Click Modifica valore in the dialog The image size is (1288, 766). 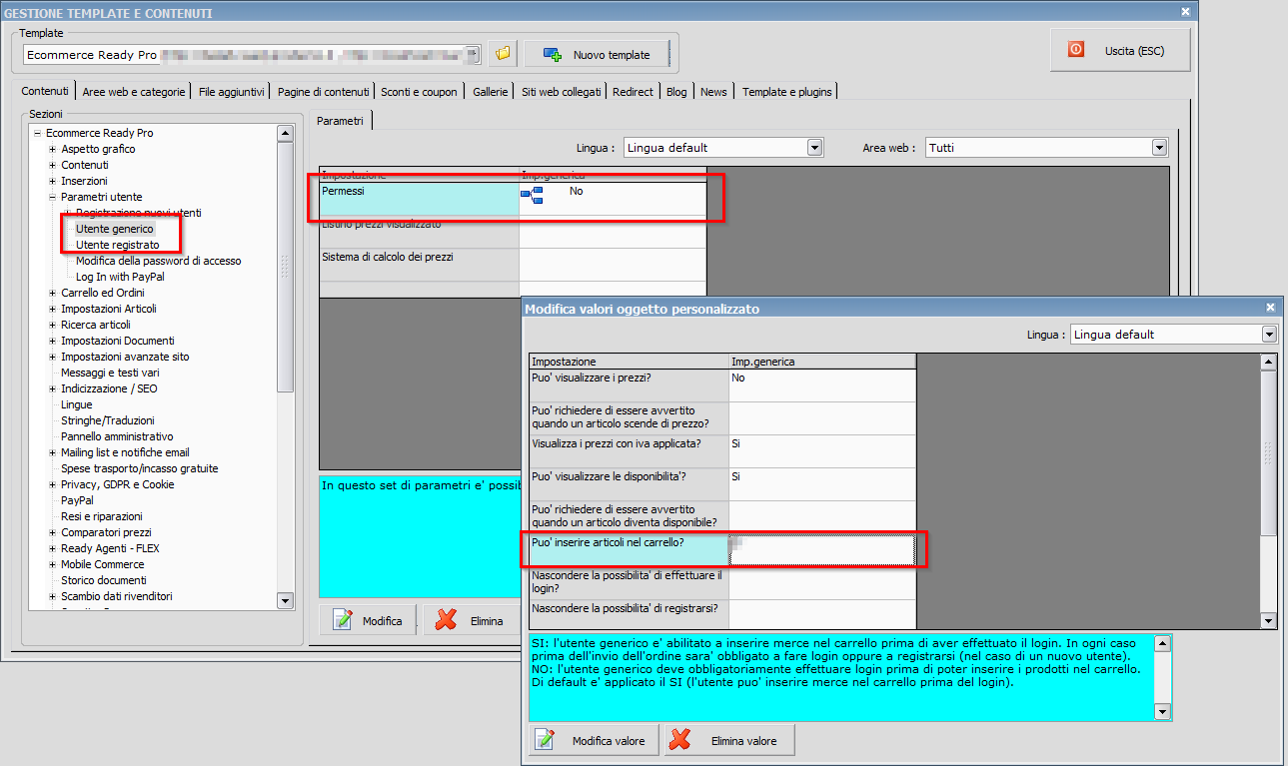point(595,740)
